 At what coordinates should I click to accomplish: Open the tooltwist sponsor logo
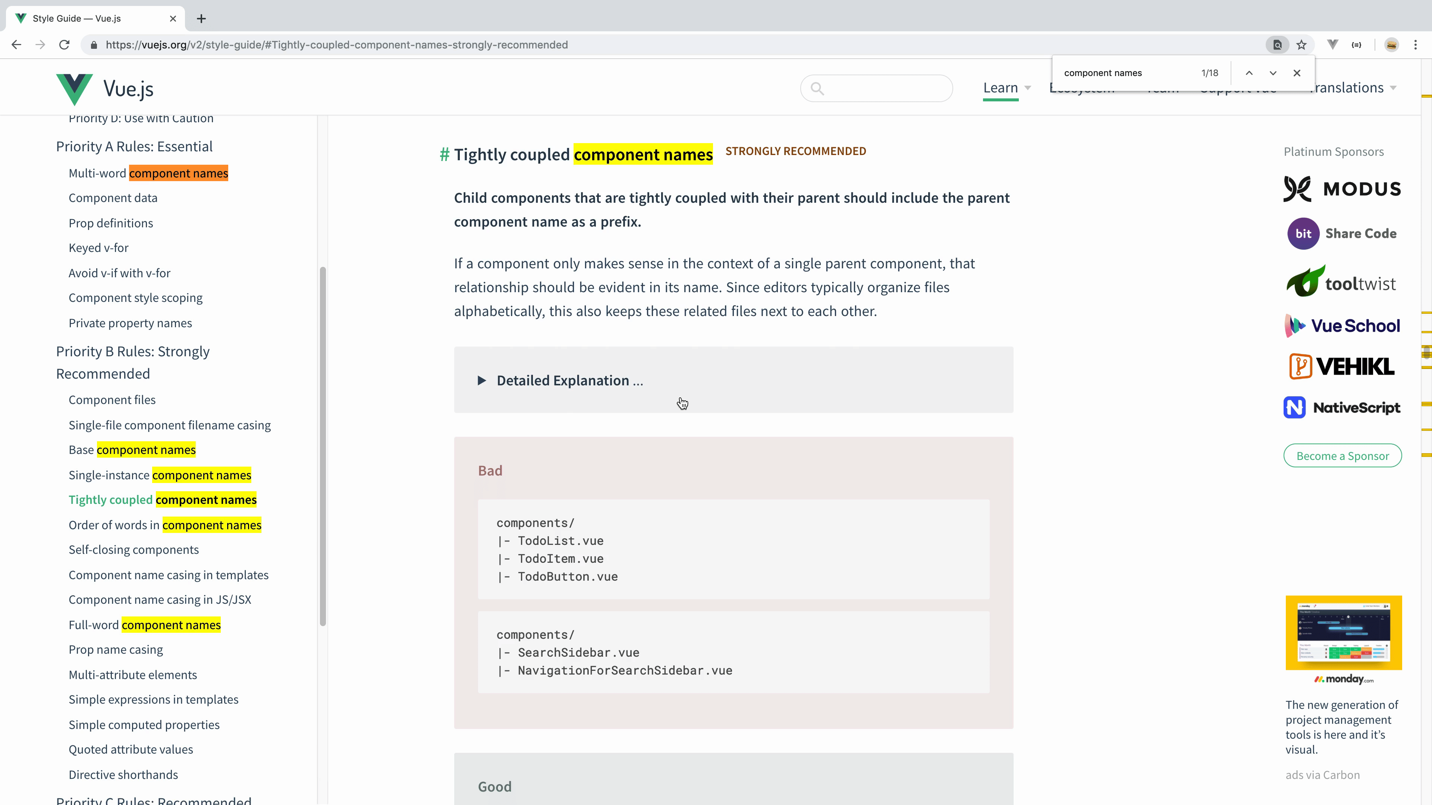1341,281
